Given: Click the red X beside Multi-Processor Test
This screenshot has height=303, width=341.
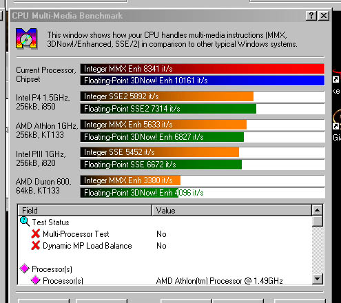Looking at the screenshot, I should pyautogui.click(x=36, y=233).
